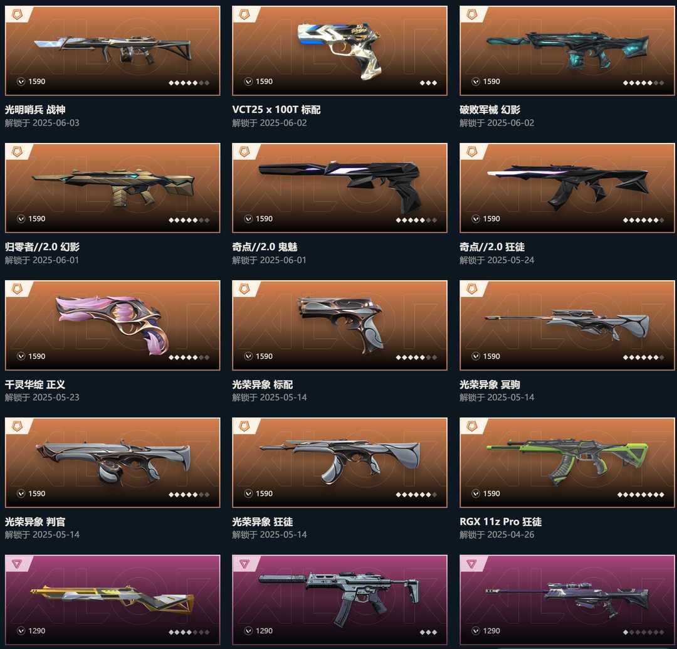Click the 破败军械 幻影 title text
Image resolution: width=677 pixels, height=649 pixels.
coord(490,110)
